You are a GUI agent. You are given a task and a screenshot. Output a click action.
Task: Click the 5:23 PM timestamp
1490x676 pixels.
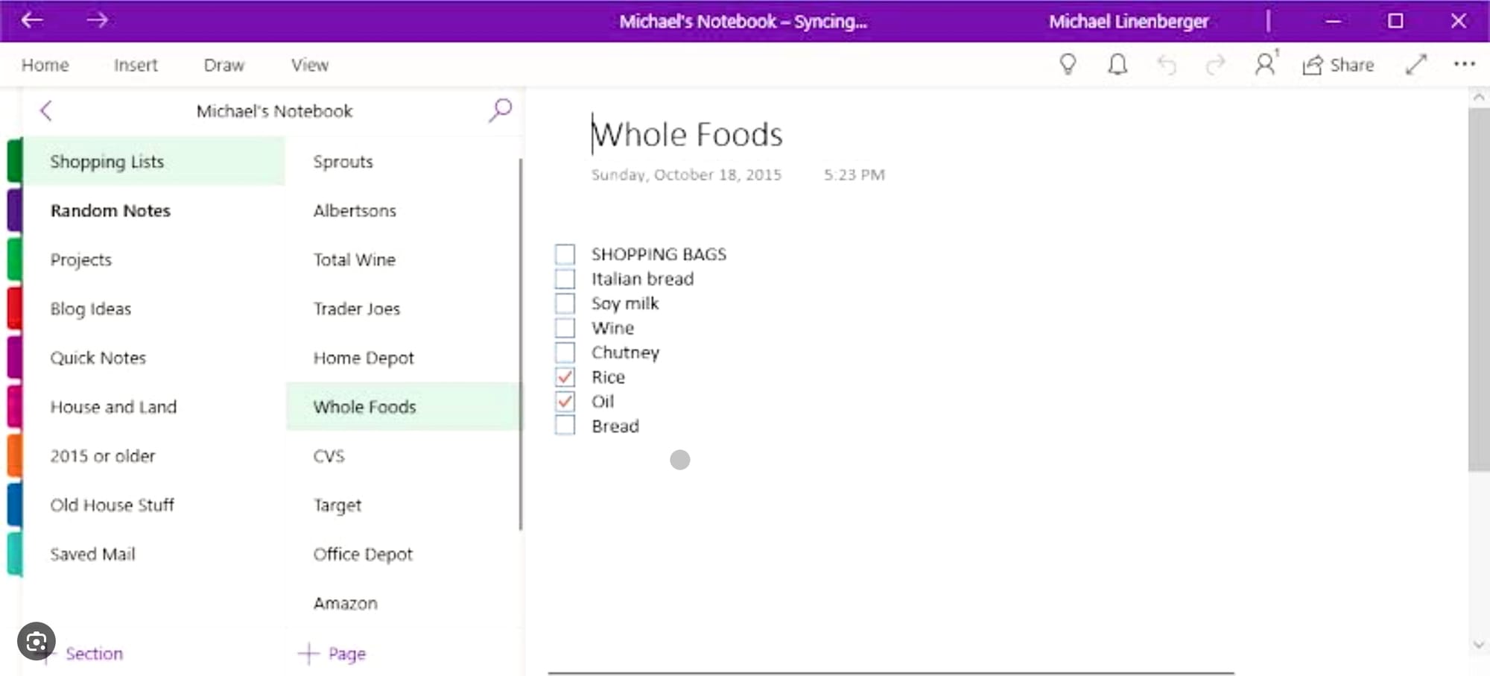(854, 174)
